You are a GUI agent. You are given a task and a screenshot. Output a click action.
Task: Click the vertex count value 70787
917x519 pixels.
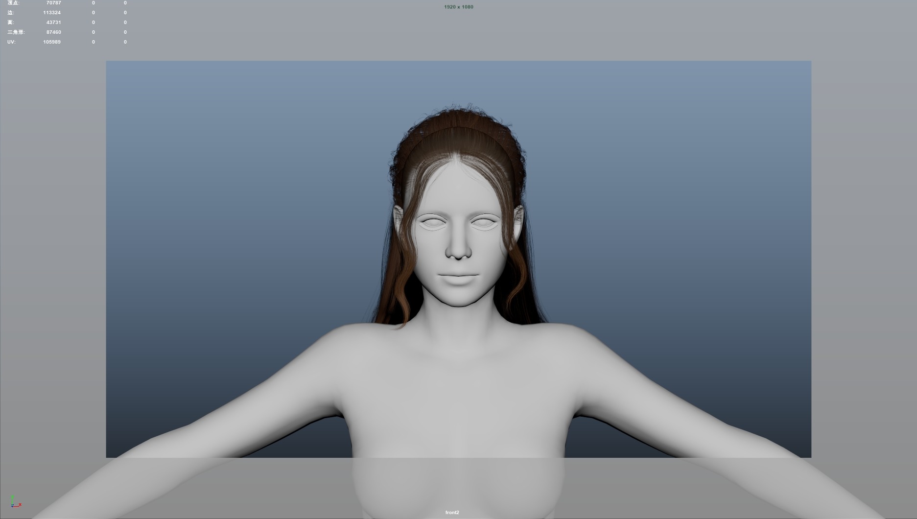[54, 3]
